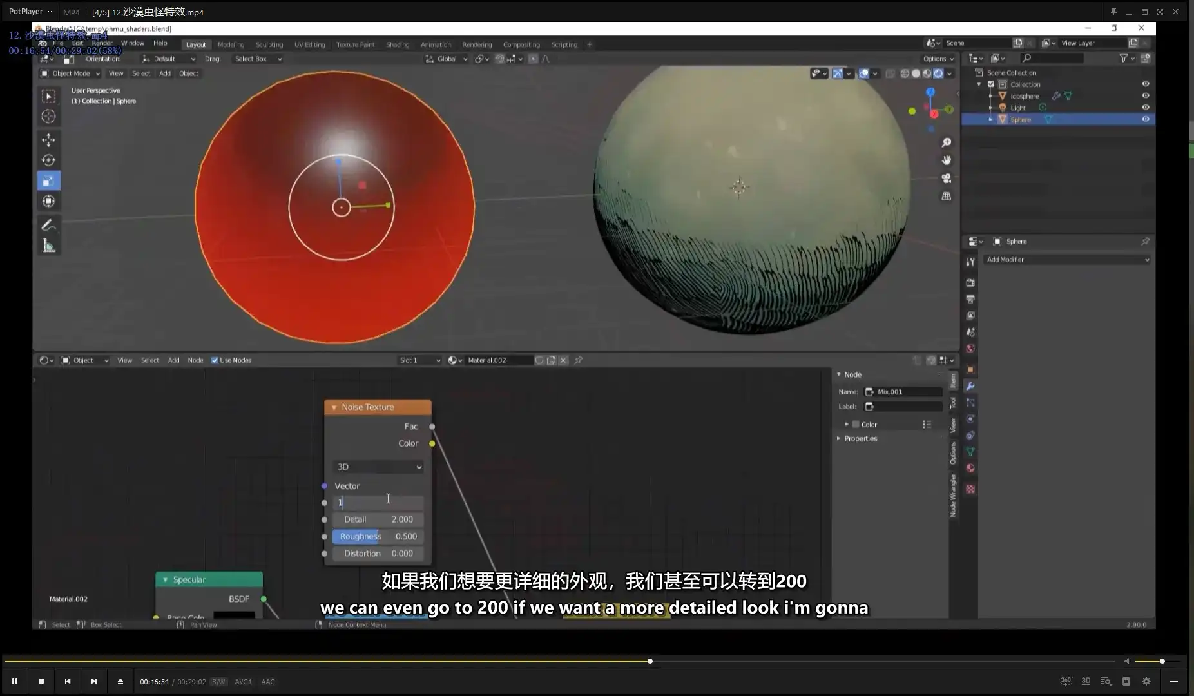Click the Add Modifier button
This screenshot has width=1194, height=696.
coord(1066,259)
